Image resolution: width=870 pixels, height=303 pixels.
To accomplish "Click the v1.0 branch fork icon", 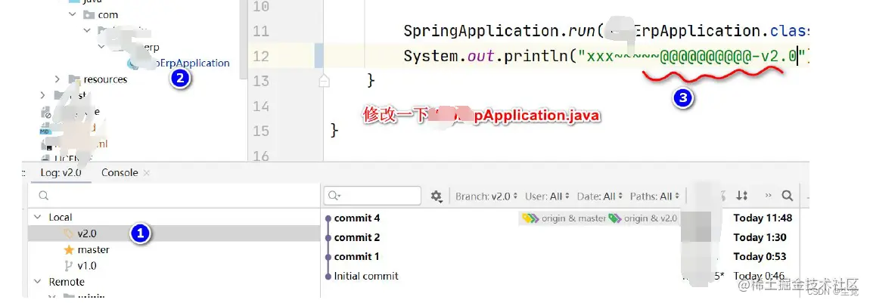I will [69, 266].
